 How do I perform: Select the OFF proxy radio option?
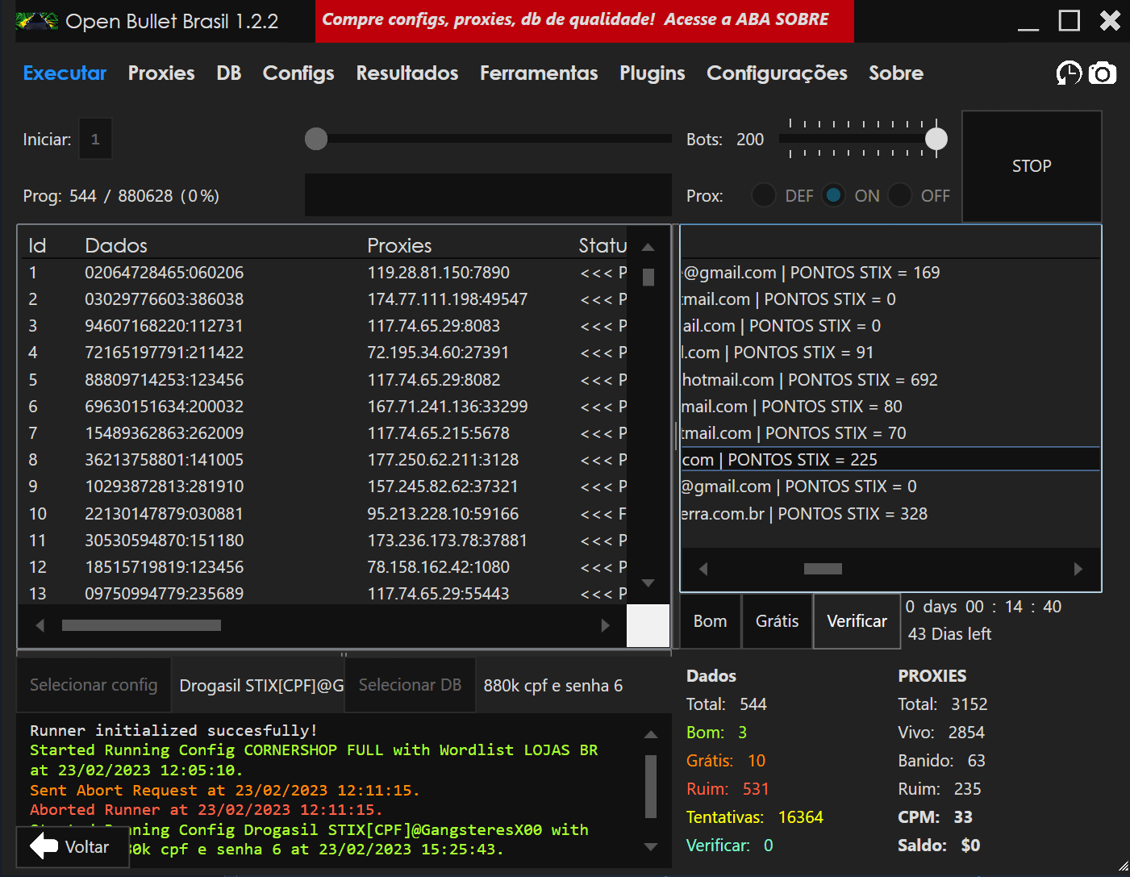(x=899, y=195)
